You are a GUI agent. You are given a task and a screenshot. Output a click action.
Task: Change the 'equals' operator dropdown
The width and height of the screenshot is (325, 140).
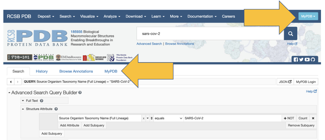[168, 118]
